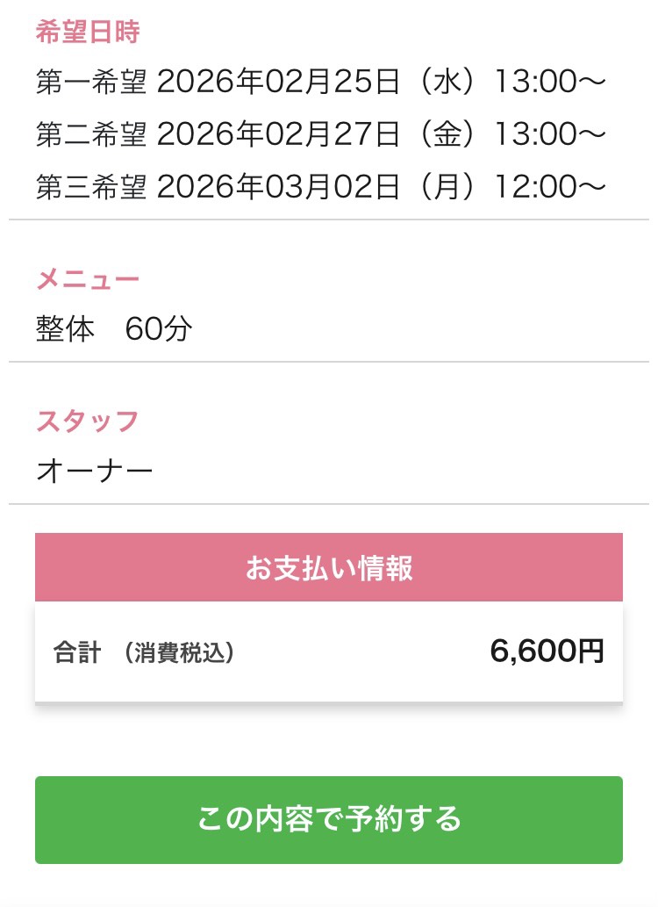658x907 pixels.
Task: Click the スタッフ section heading
Action: [88, 421]
